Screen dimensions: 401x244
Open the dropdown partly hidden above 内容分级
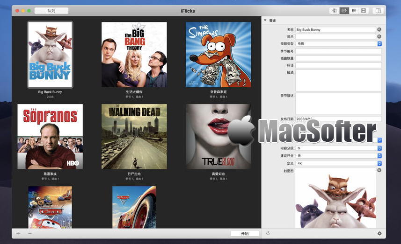click(379, 140)
